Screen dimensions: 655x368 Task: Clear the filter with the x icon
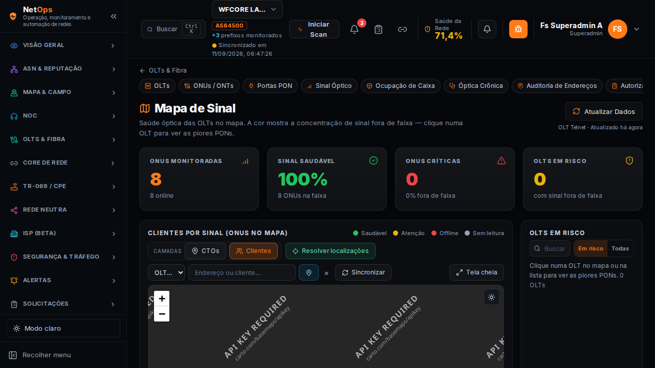point(326,273)
